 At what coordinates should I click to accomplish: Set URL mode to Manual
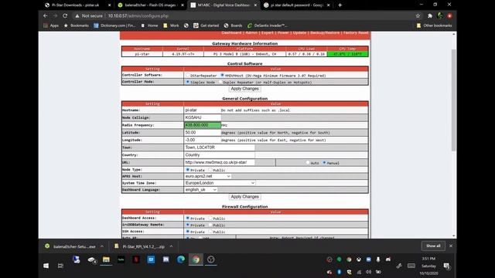324,163
